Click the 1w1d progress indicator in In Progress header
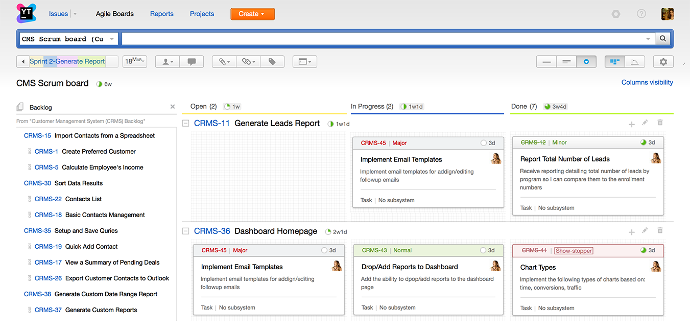 point(412,107)
